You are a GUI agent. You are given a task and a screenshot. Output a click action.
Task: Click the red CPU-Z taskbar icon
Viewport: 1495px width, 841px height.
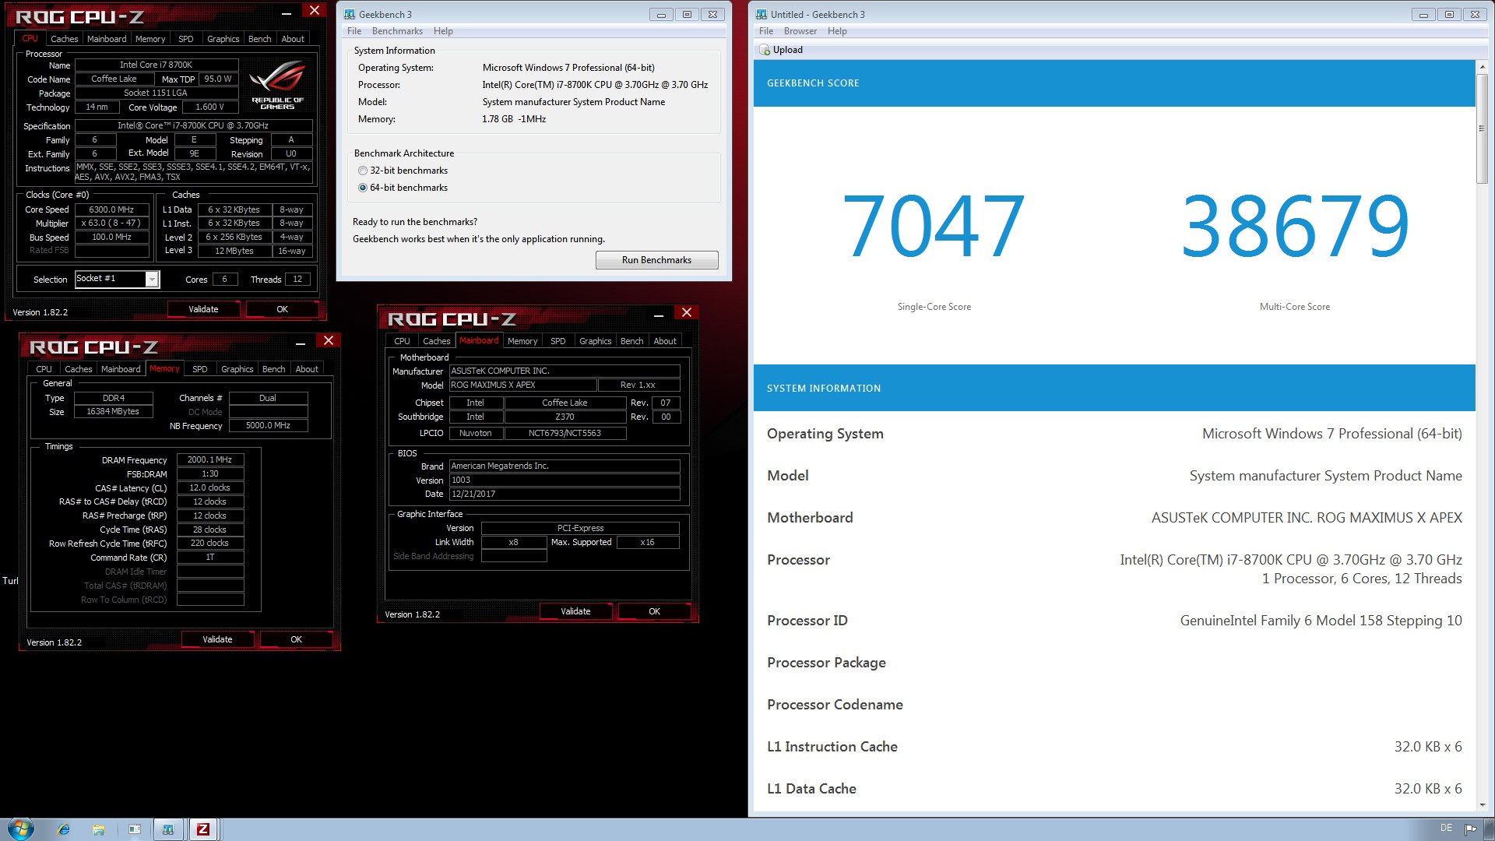tap(203, 829)
